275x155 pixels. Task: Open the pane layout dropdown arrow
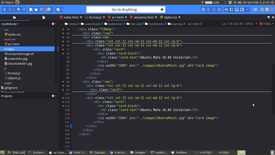pyautogui.click(x=247, y=9)
